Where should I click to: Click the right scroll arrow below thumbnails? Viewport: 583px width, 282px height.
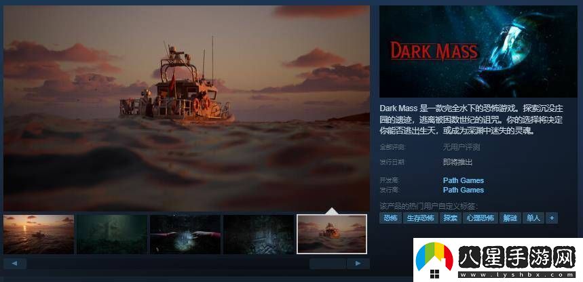[358, 263]
